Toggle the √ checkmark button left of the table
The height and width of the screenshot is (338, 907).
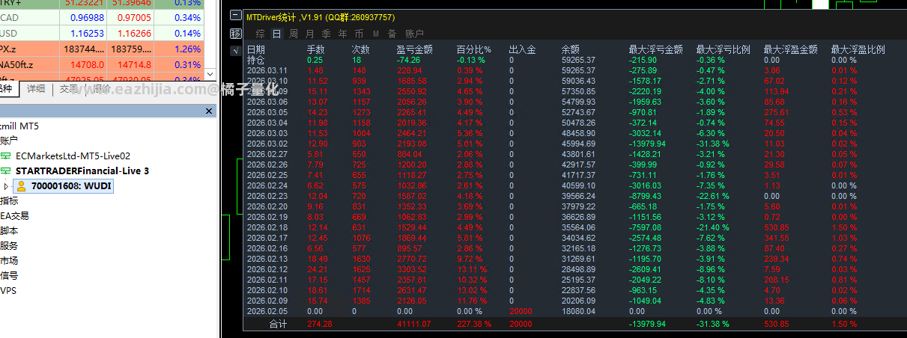coord(236,51)
